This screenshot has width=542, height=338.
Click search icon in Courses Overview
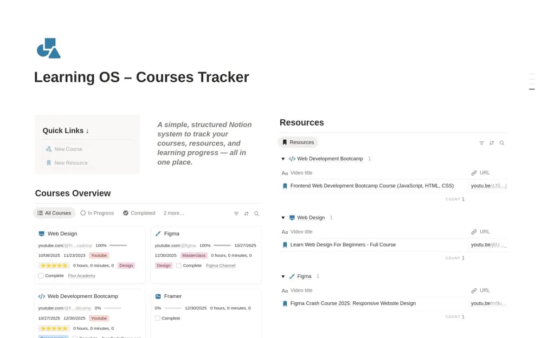click(x=256, y=213)
